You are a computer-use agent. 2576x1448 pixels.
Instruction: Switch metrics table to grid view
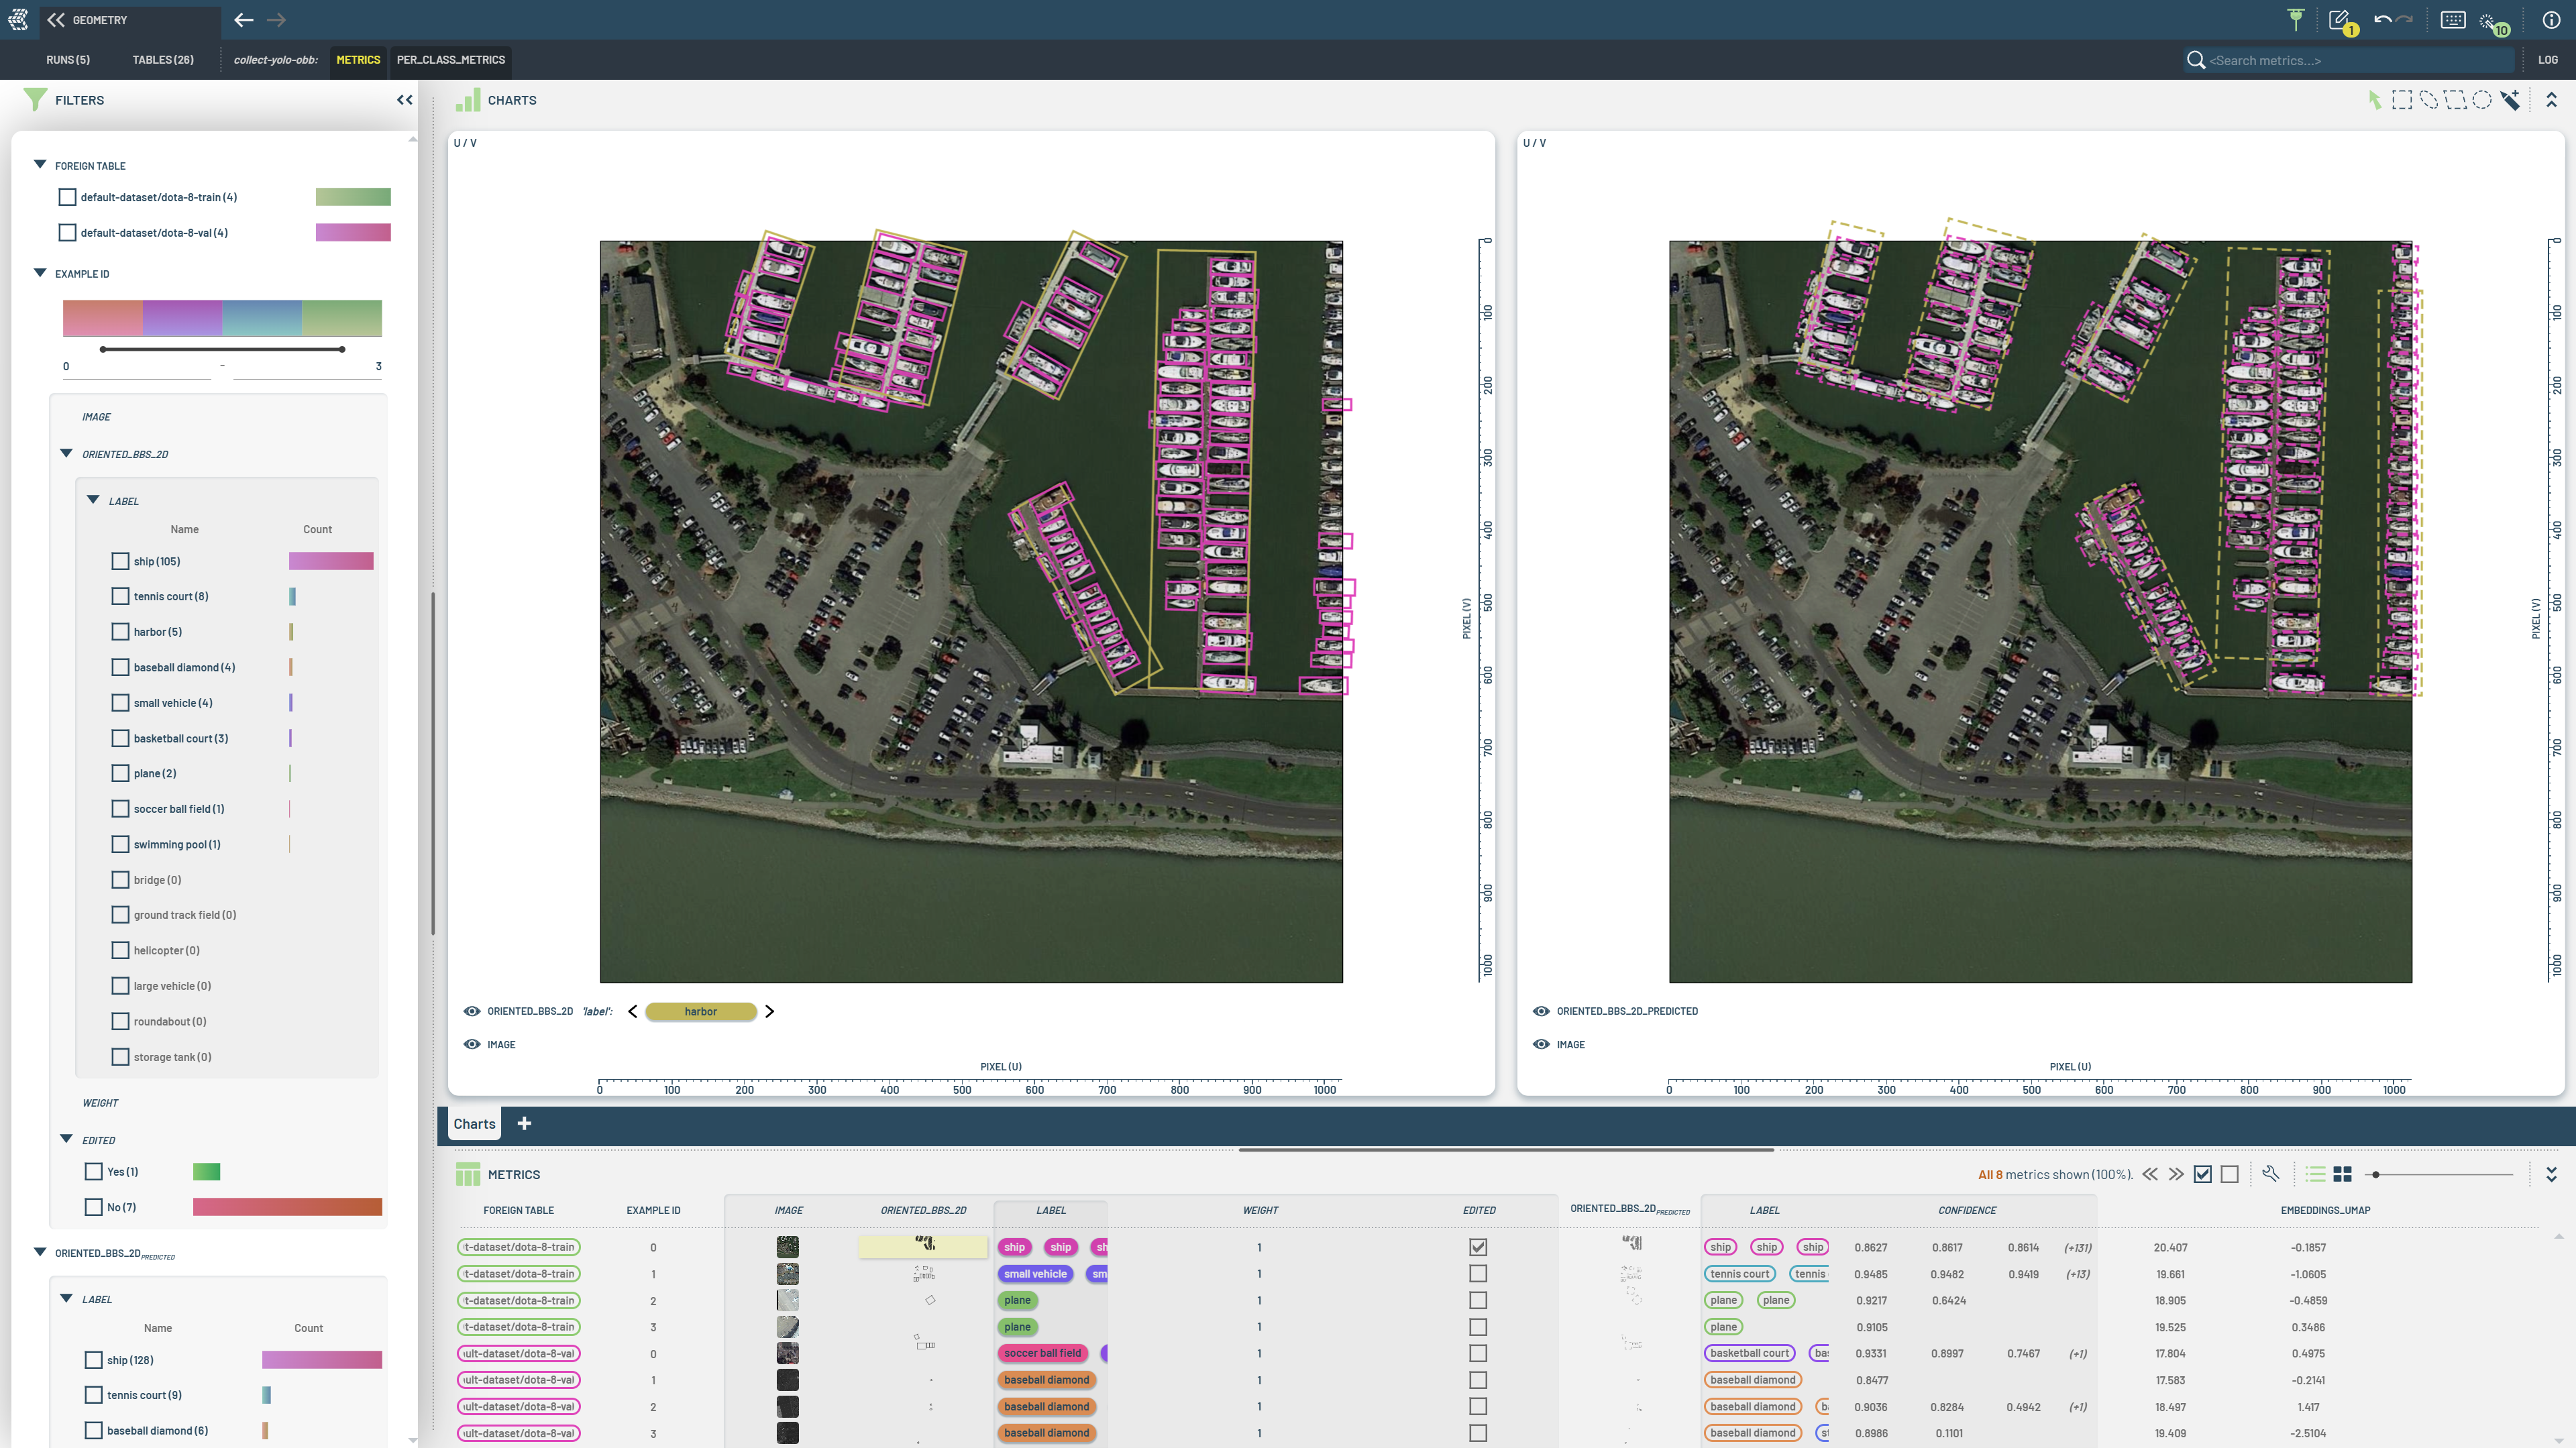2342,1174
